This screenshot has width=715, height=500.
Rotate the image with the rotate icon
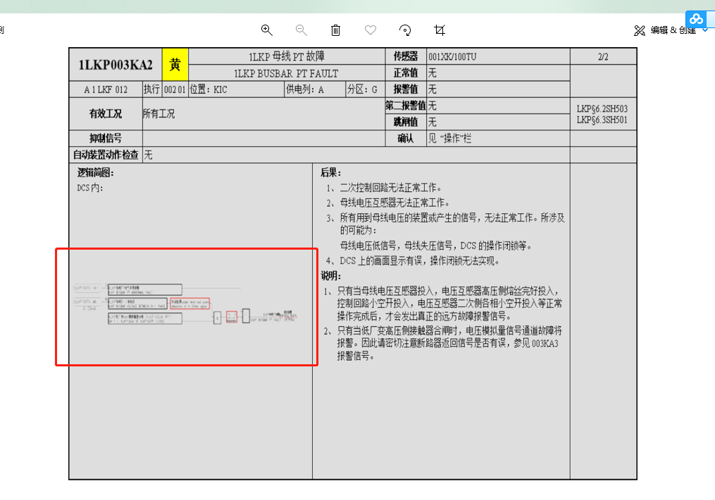(x=405, y=30)
